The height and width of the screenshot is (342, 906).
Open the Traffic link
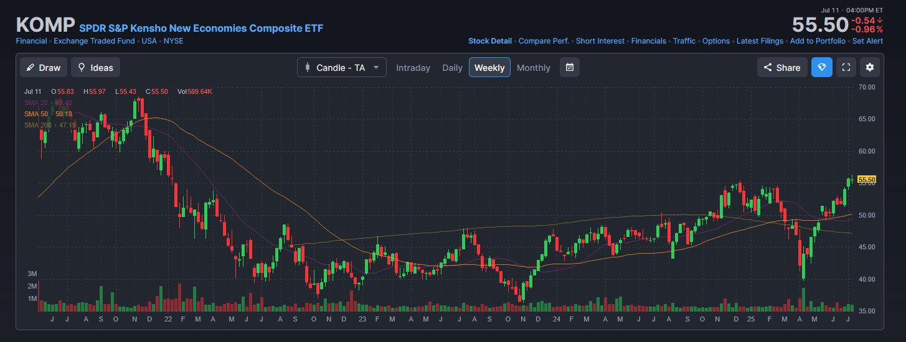click(x=684, y=41)
